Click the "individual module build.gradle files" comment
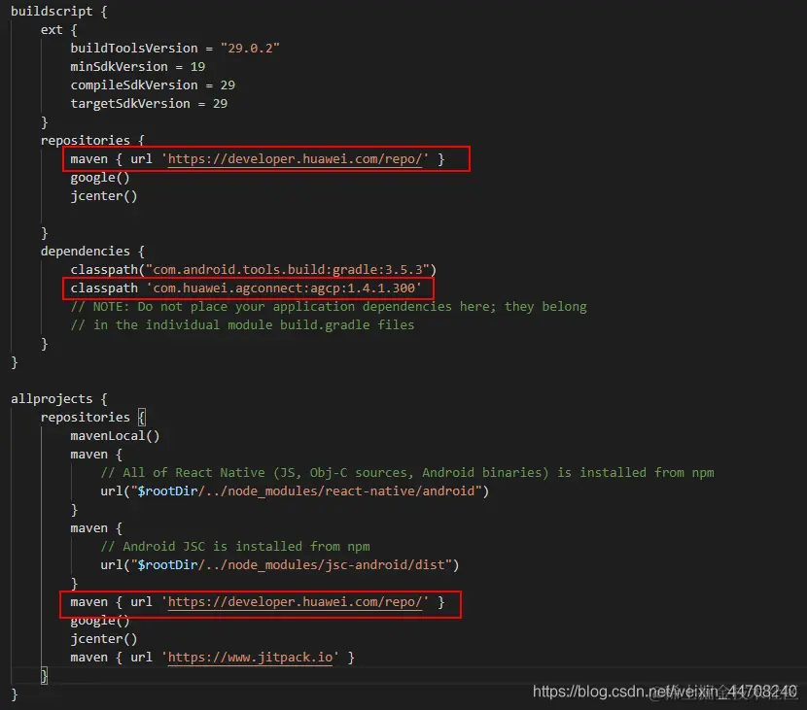The image size is (807, 710). 242,325
